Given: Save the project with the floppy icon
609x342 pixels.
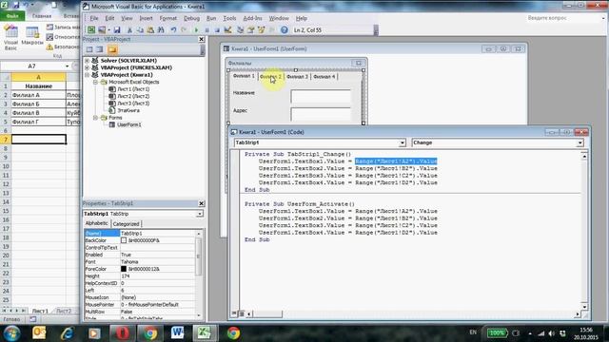Looking at the screenshot, I should click(117, 29).
